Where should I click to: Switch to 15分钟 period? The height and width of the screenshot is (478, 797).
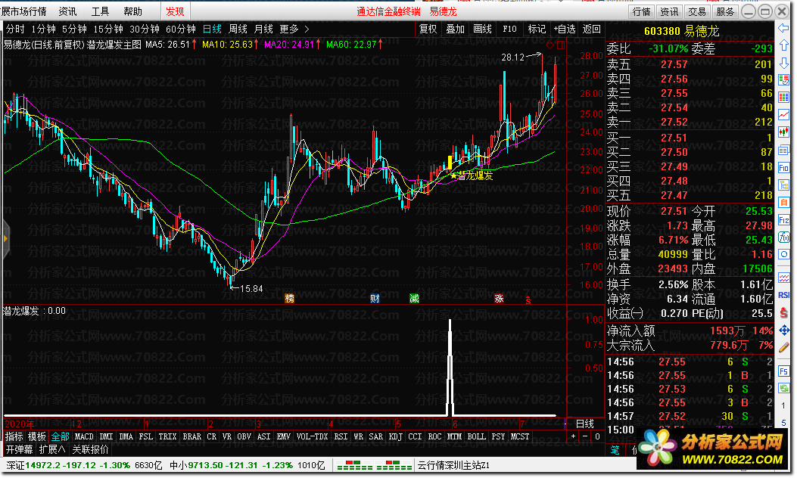click(107, 29)
